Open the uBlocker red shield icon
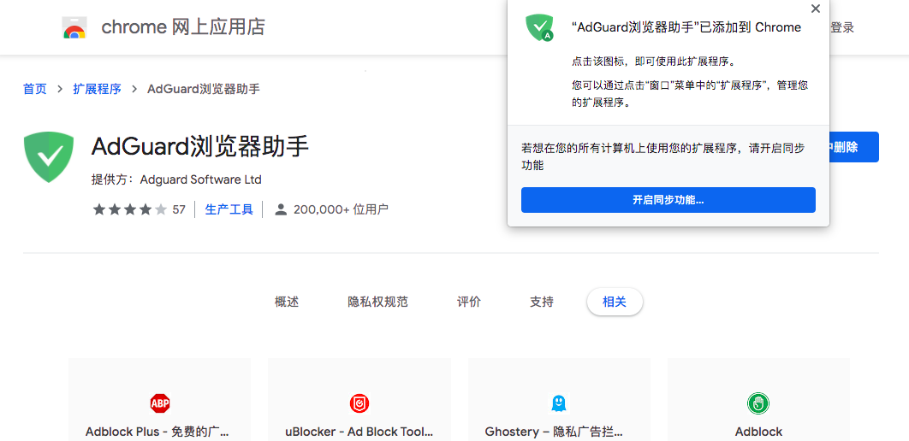909x441 pixels. tap(359, 403)
